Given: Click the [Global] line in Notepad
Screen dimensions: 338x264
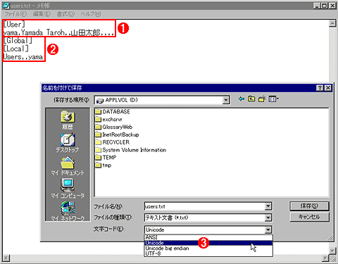Looking at the screenshot, I should 18,41.
